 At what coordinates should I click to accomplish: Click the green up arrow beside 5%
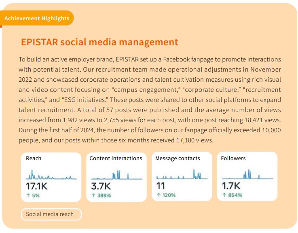(28, 195)
